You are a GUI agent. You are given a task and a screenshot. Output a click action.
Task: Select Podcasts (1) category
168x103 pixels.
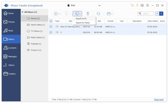tap(35, 44)
